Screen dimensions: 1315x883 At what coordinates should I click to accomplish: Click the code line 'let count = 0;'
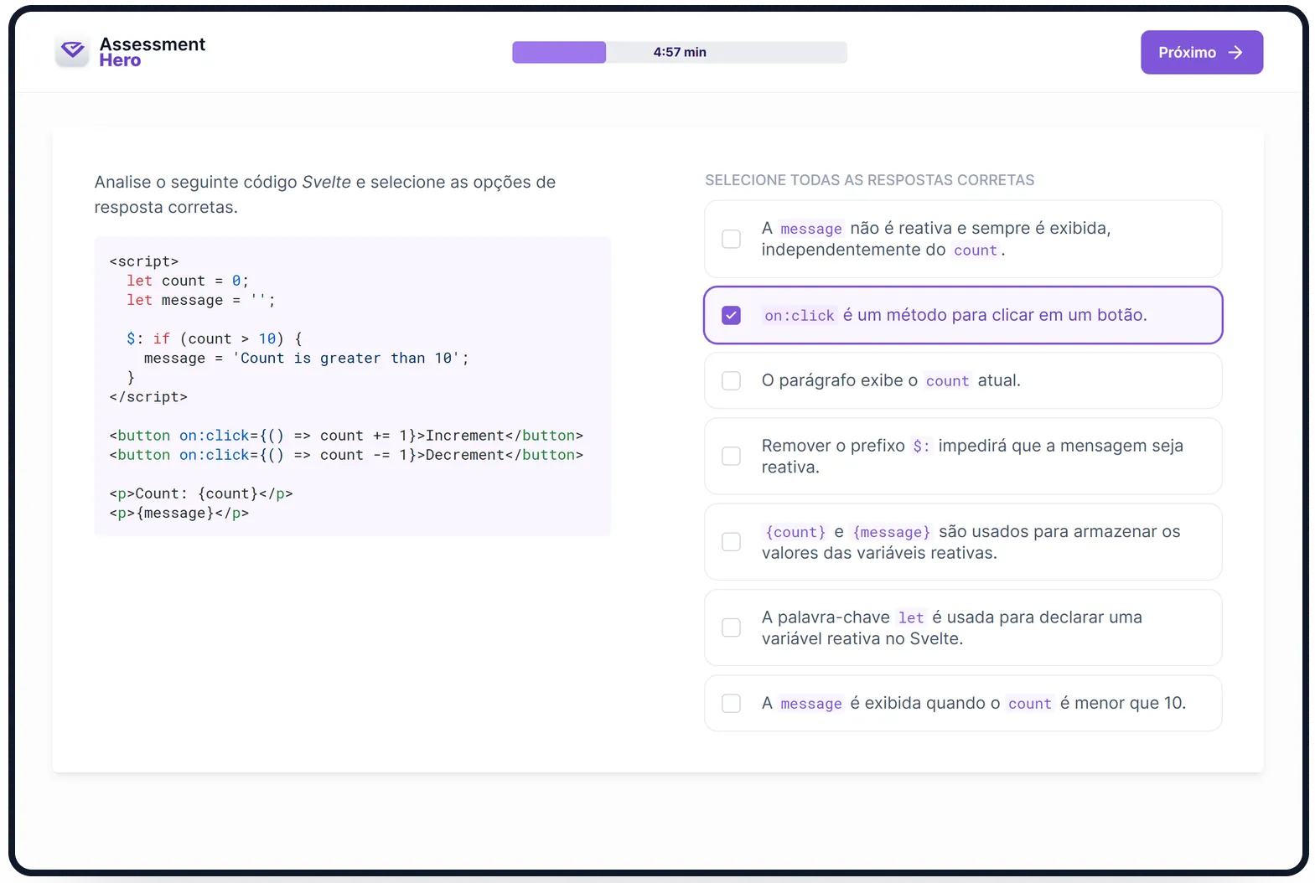[x=188, y=281]
